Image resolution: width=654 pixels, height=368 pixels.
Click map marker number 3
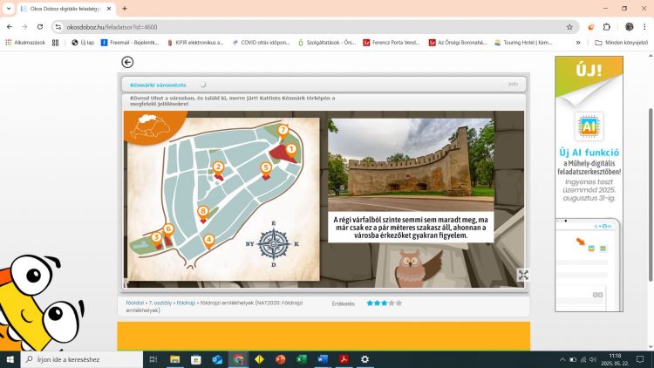click(156, 237)
